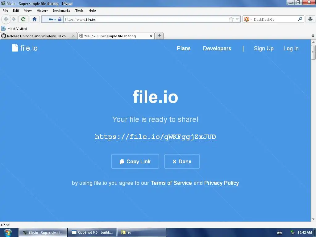The image size is (316, 237).
Task: Click the network tray icon
Action: (x=293, y=232)
